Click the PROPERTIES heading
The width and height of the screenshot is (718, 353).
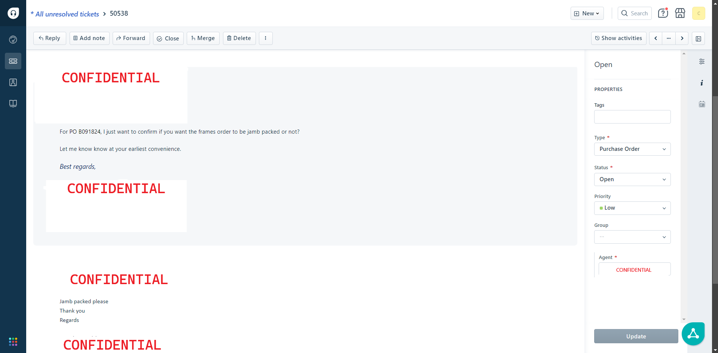(608, 89)
